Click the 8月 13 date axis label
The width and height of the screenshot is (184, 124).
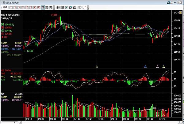(x=162, y=119)
